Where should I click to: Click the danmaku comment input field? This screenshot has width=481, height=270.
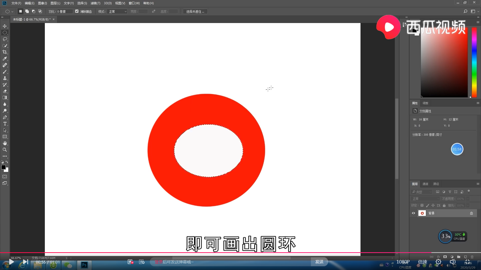225,262
